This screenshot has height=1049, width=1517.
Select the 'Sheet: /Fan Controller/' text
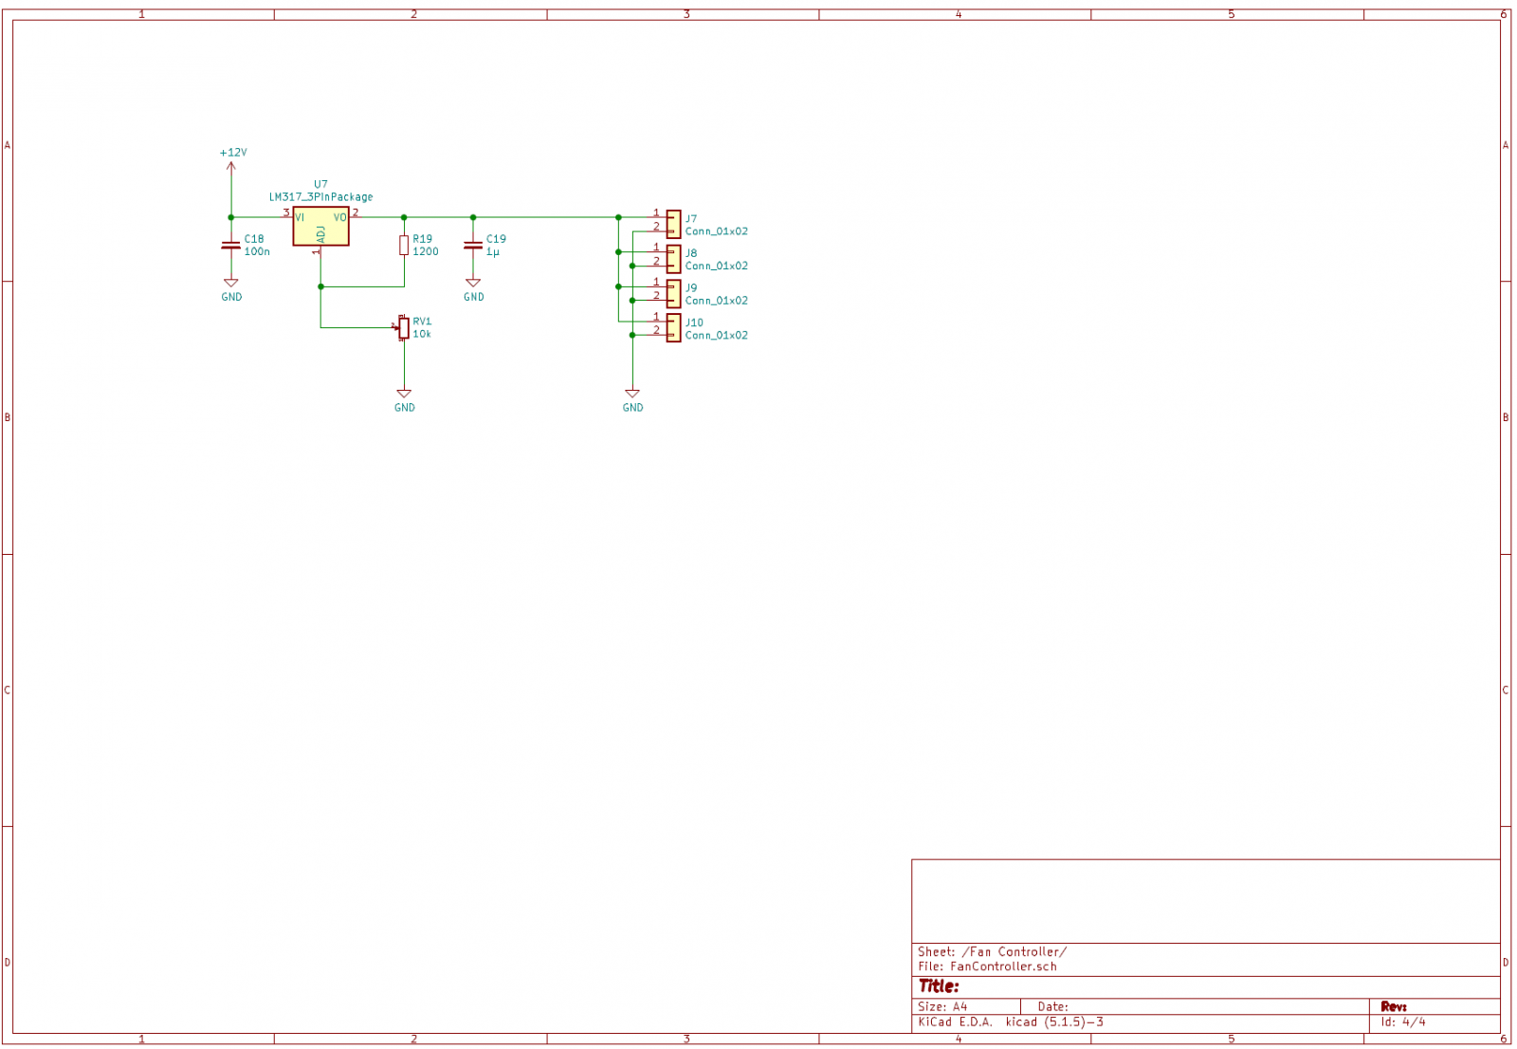[992, 951]
